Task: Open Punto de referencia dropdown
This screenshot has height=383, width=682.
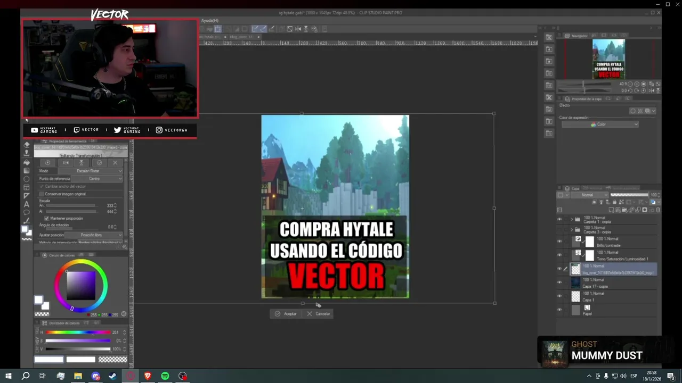Action: [97, 179]
